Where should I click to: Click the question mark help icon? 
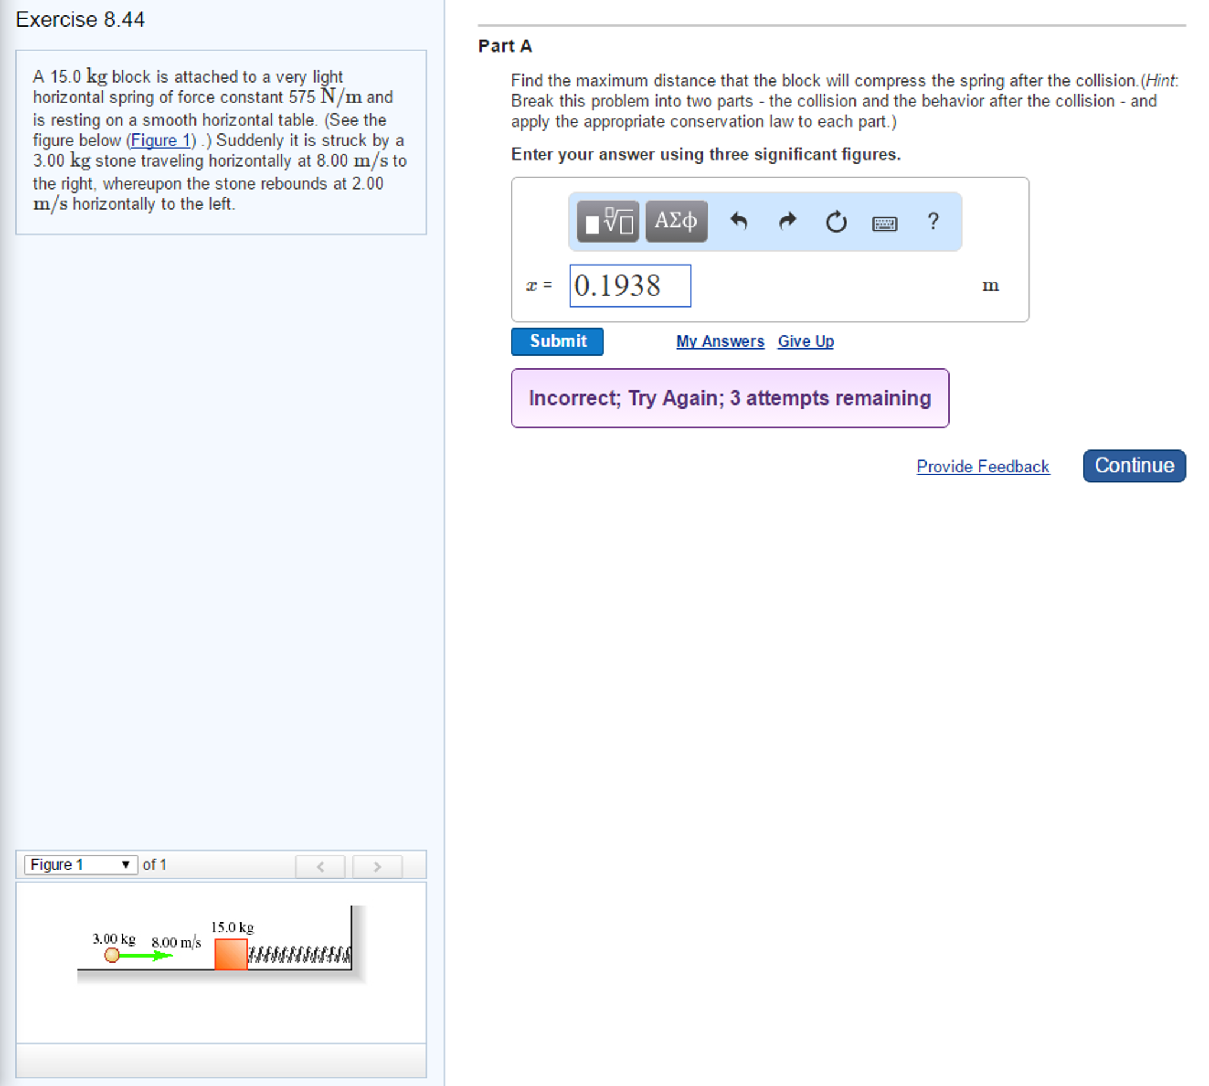tap(932, 221)
